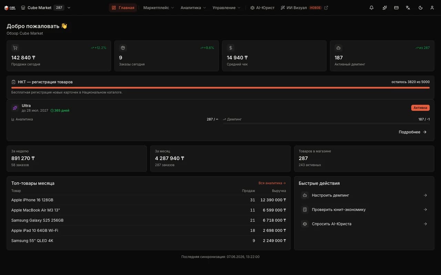Select the Apple MacBook Air M3 13" row
The height and width of the screenshot is (275, 441).
point(148,210)
